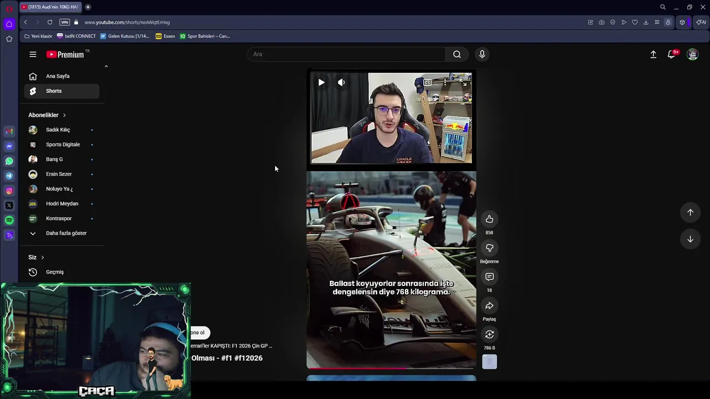Open WhatsApp in the Opera sidebar
The height and width of the screenshot is (399, 710).
(x=9, y=161)
